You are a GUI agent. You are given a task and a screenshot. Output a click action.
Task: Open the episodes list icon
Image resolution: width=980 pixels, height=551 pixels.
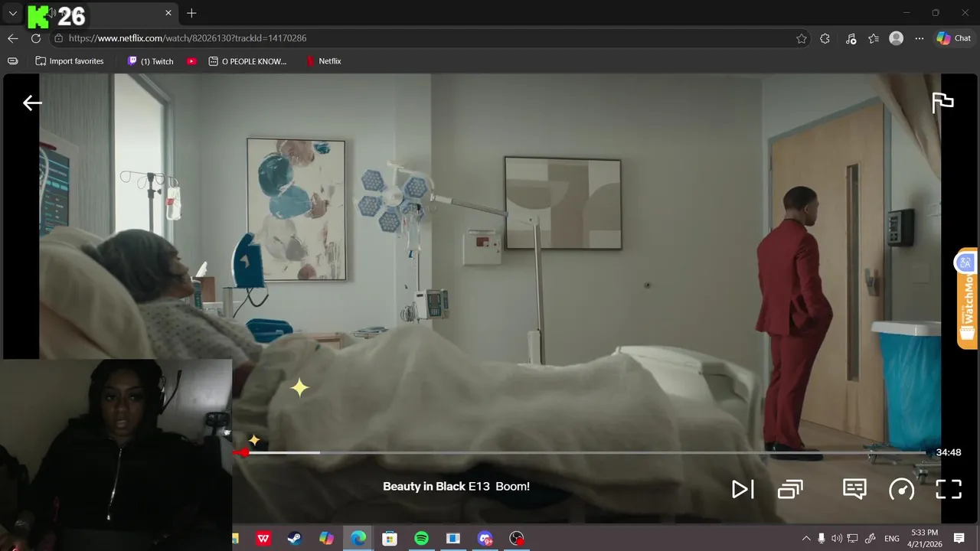(x=790, y=489)
